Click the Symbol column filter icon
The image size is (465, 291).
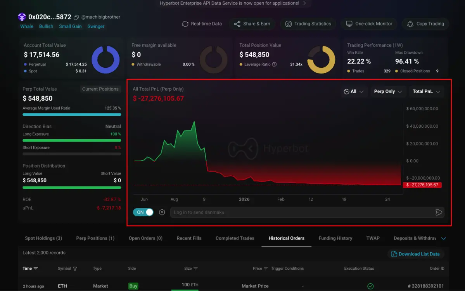tap(75, 269)
